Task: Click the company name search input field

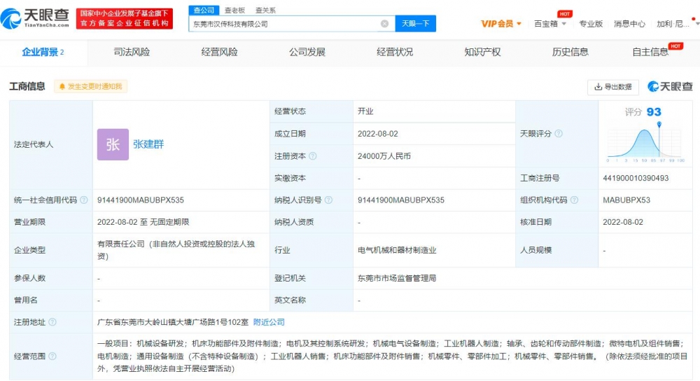Action: (x=283, y=24)
